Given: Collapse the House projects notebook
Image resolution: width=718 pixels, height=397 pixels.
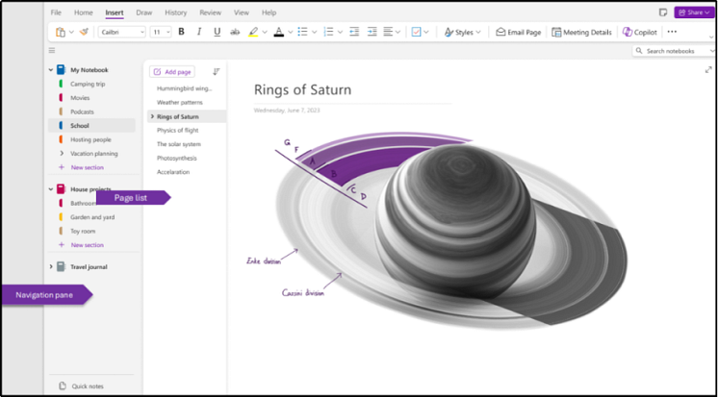Looking at the screenshot, I should (x=51, y=189).
